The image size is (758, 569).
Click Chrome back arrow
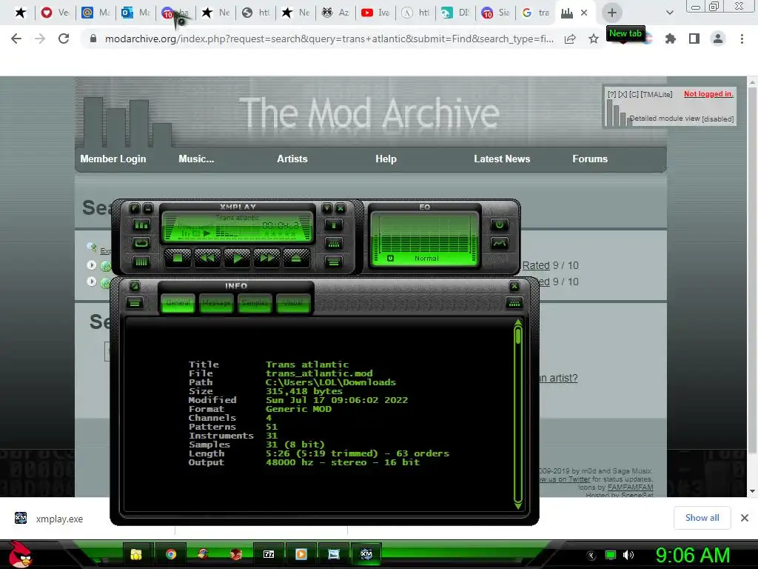click(16, 39)
